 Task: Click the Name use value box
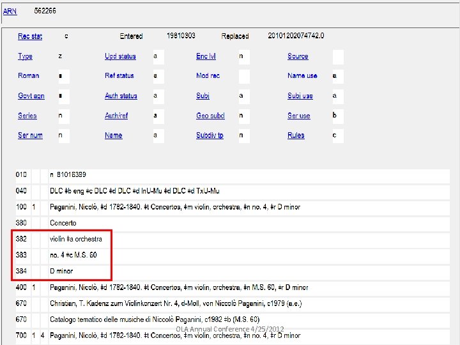pyautogui.click(x=338, y=77)
